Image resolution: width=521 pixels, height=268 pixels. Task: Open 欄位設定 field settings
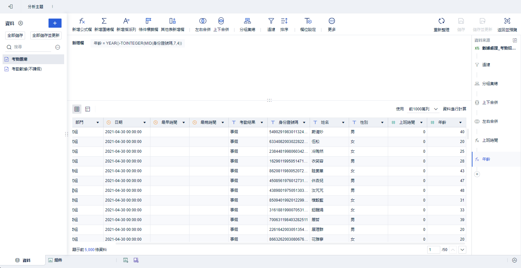[x=308, y=21]
